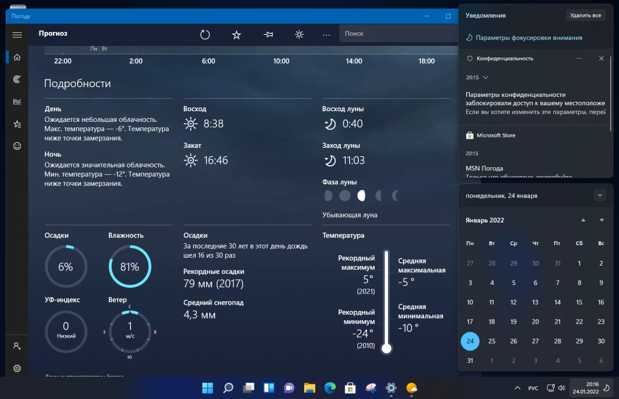
Task: Open the Chat app on taskbar
Action: pyautogui.click(x=289, y=388)
